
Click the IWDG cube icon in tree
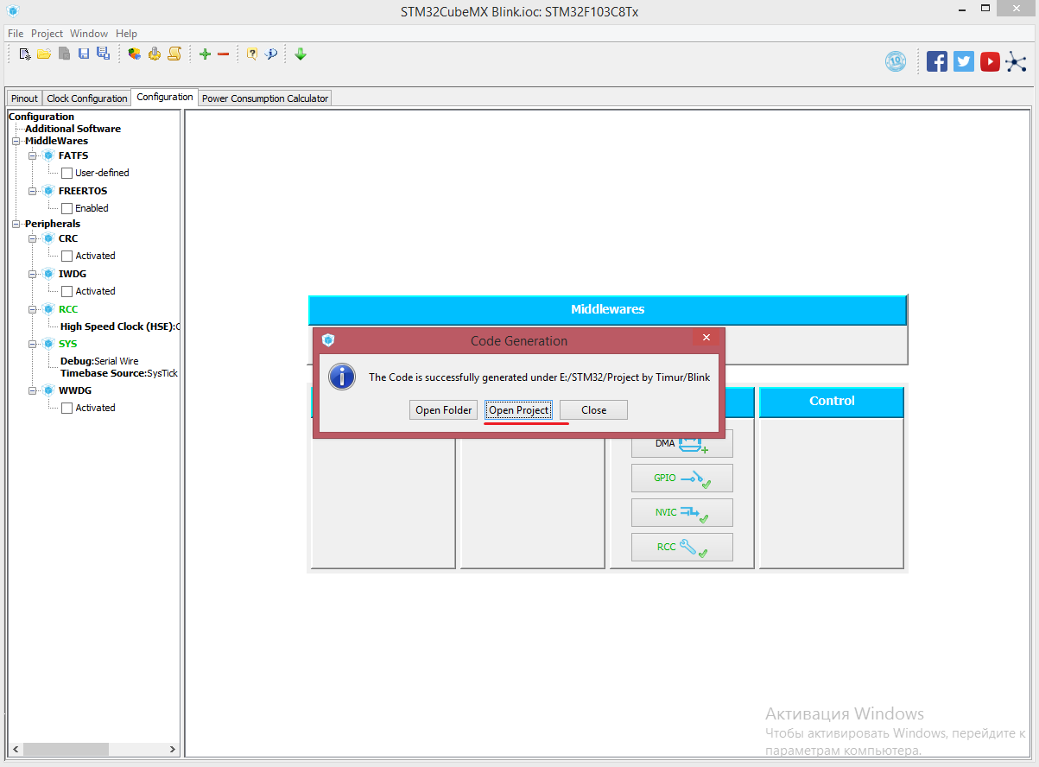pos(49,274)
